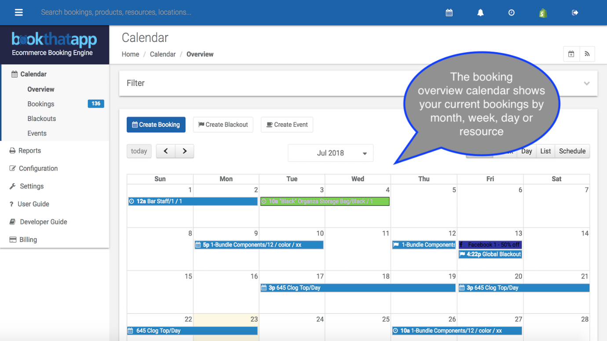Go to previous month arrow
Viewport: 607px width, 341px height.
point(166,151)
